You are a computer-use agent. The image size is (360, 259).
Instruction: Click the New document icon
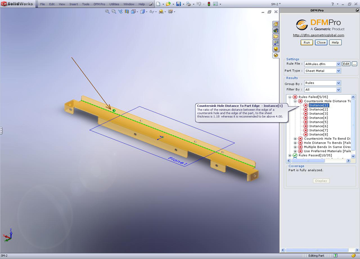[x=158, y=4]
